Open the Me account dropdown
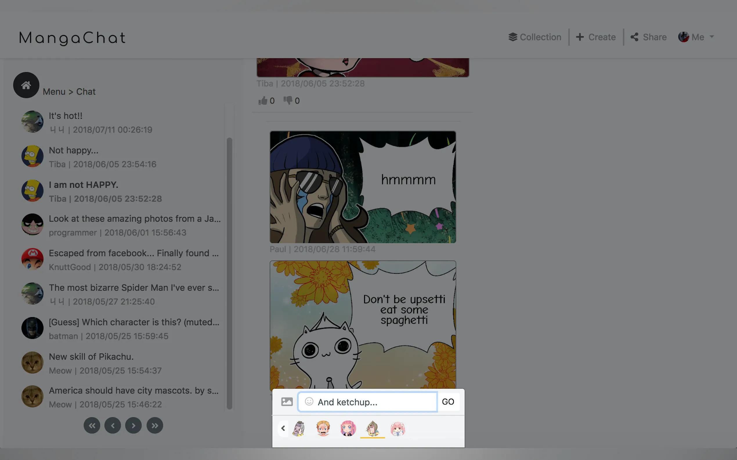The height and width of the screenshot is (460, 737). pyautogui.click(x=696, y=37)
